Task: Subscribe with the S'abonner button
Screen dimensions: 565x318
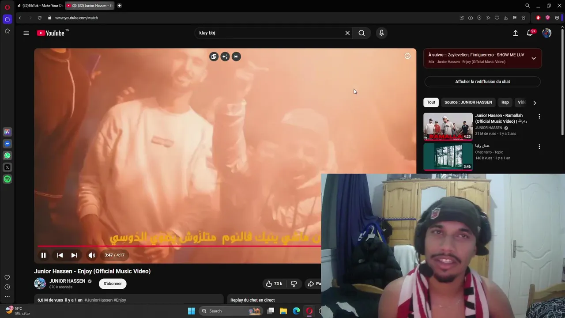Action: point(113,284)
